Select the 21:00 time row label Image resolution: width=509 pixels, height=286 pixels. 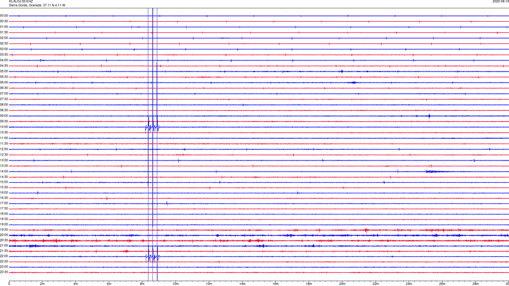tap(4, 245)
